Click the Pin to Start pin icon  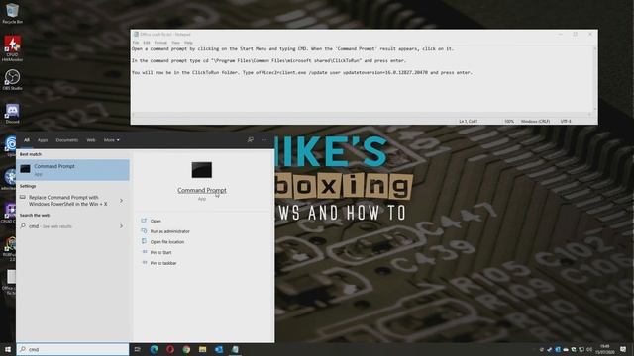click(145, 252)
